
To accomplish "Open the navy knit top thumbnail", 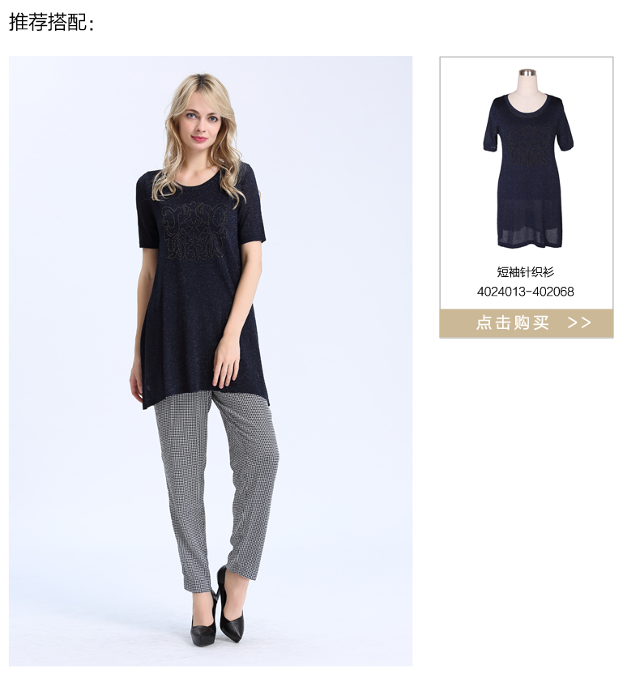I will click(528, 160).
